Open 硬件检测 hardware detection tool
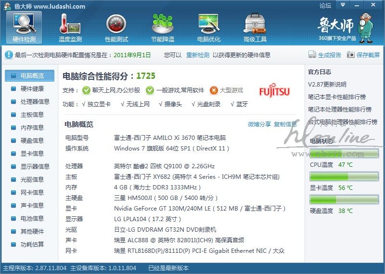The image size is (385, 274). coord(24,28)
